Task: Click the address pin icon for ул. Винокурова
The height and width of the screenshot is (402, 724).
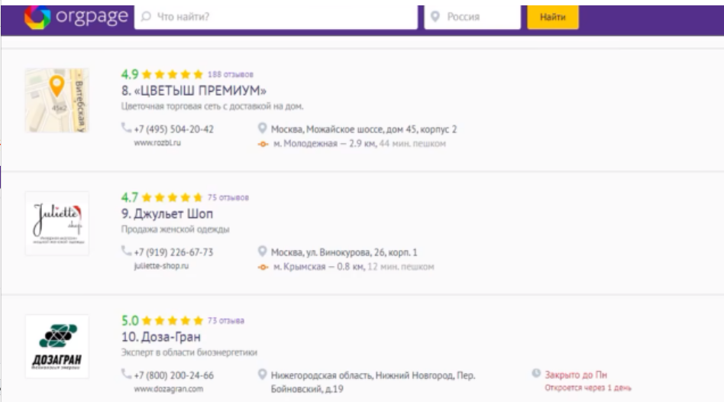Action: point(262,251)
